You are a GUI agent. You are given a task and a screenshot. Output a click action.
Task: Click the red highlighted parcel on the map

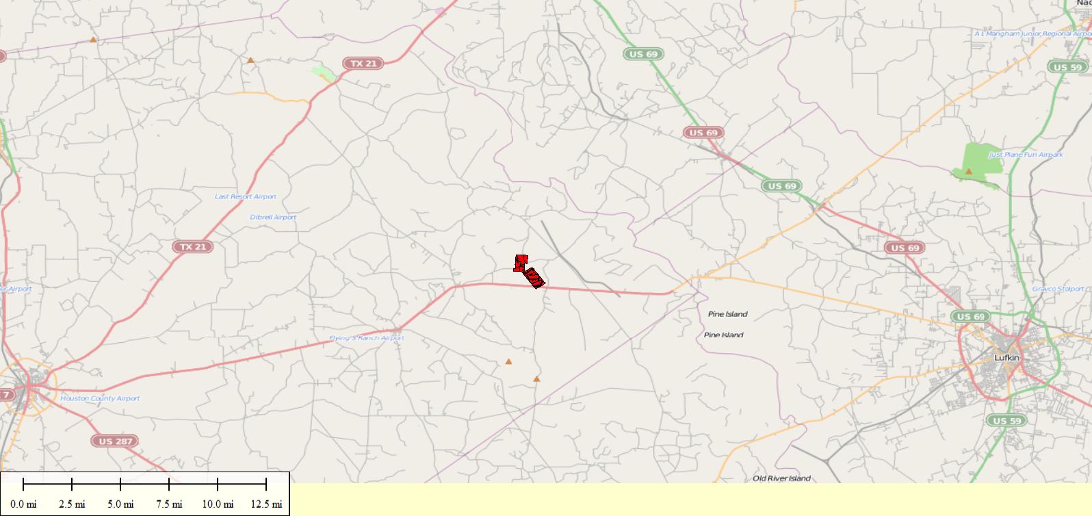[x=529, y=272]
